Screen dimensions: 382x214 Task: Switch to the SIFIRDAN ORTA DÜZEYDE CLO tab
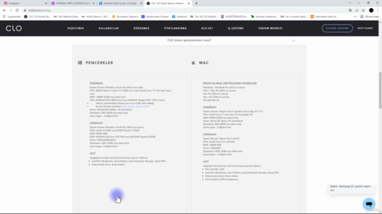(73, 4)
